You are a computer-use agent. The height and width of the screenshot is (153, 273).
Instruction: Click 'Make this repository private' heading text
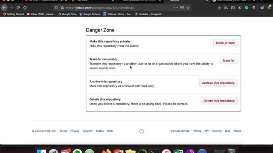(x=110, y=41)
